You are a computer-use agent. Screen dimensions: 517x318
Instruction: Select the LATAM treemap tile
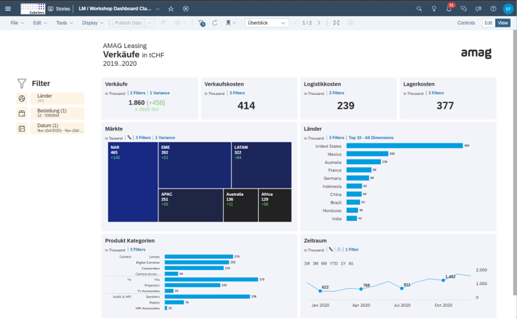[262, 165]
